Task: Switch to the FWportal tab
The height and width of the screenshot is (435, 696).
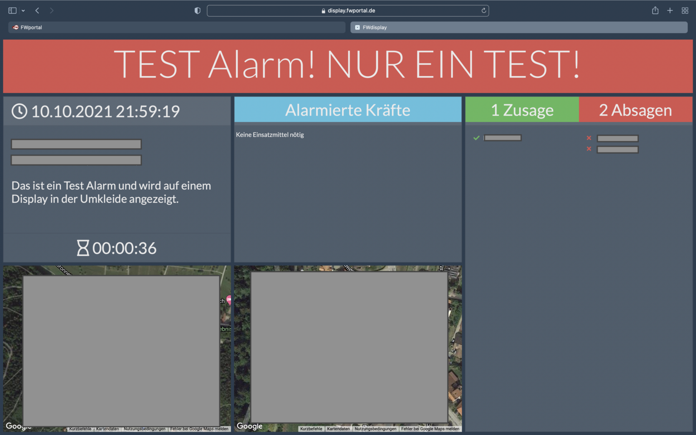Action: pos(176,27)
